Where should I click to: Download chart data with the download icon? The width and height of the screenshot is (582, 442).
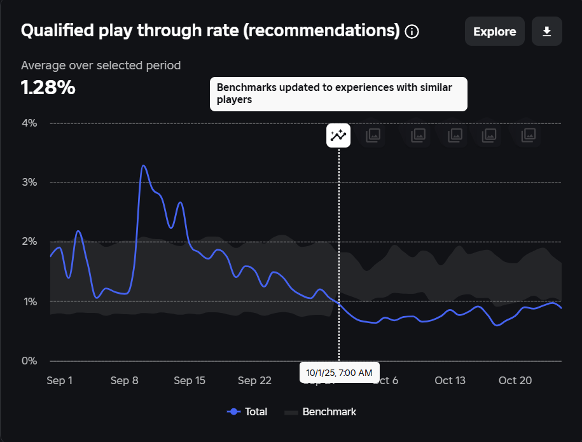547,31
